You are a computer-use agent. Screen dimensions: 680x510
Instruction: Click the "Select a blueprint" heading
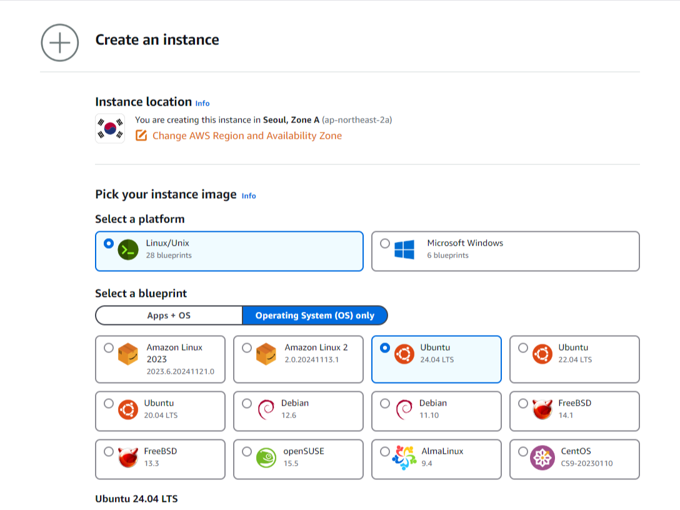(x=141, y=294)
